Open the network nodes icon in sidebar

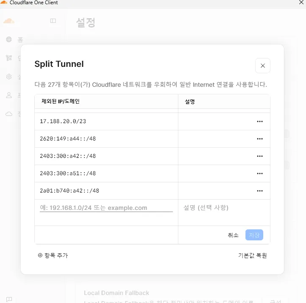point(9,58)
